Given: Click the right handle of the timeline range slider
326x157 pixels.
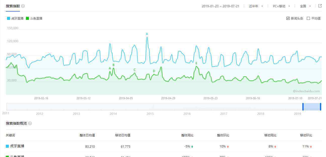Looking at the screenshot, I should pos(320,107).
